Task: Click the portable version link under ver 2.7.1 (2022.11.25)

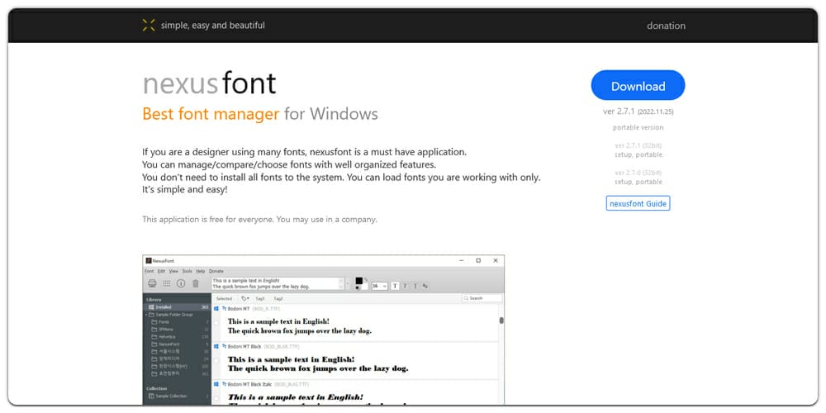Action: click(x=638, y=127)
